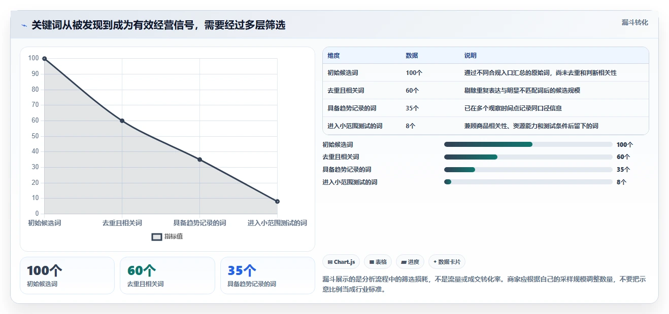Click the 维度 column header
The height and width of the screenshot is (314, 669).
(333, 56)
